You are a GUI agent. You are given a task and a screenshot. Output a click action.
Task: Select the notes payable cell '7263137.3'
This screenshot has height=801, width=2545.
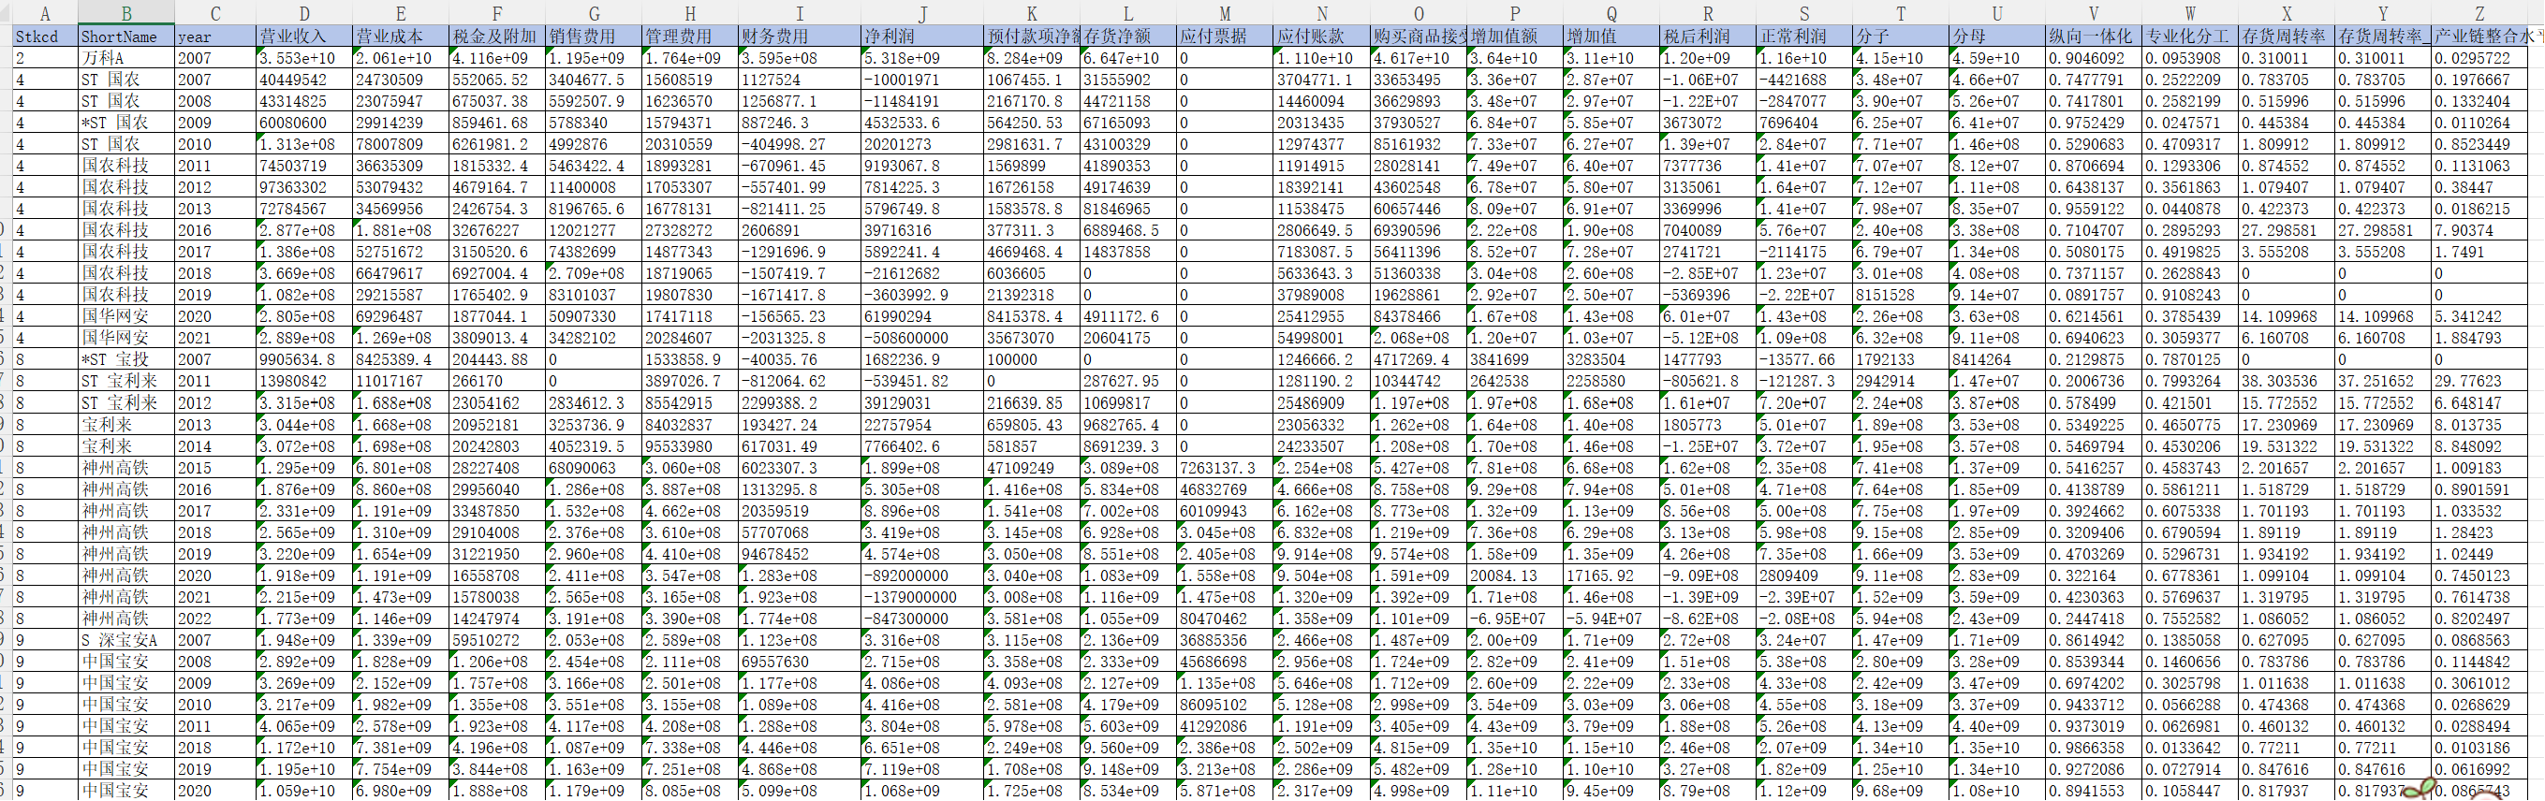point(1224,467)
